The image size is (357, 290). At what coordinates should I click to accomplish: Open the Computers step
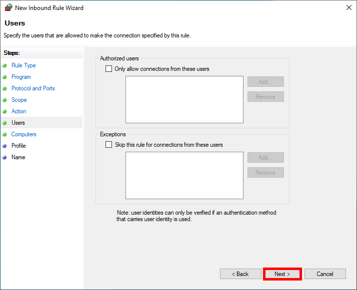23,134
